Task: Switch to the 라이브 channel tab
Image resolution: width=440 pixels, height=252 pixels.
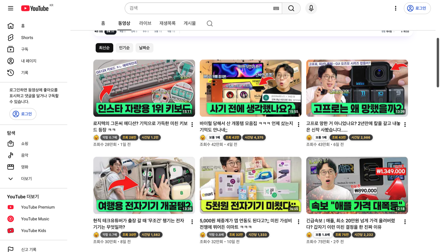Action: [x=145, y=23]
